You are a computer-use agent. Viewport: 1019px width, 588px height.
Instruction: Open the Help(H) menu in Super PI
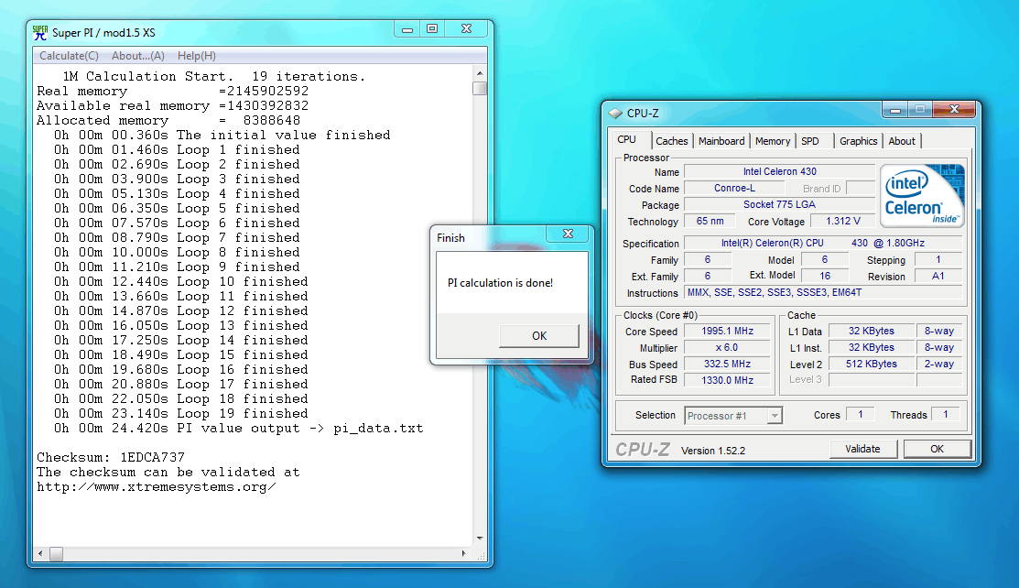tap(196, 56)
